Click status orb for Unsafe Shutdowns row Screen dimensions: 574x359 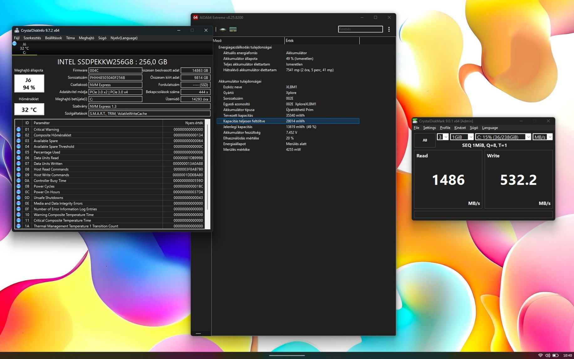(x=18, y=198)
